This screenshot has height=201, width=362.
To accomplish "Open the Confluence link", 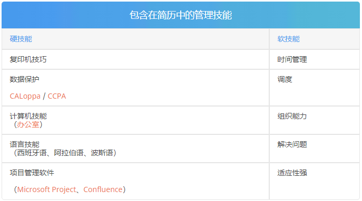I will [103, 189].
